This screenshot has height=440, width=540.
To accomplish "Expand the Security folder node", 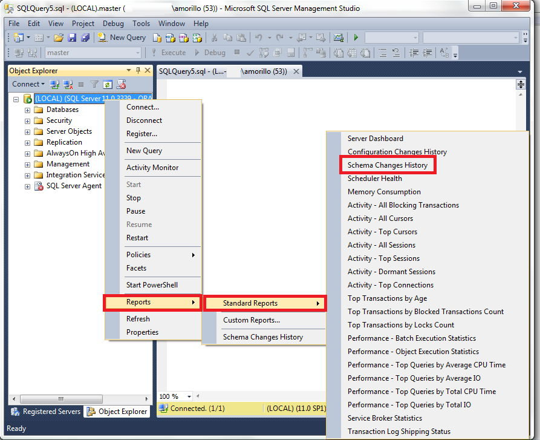I will pyautogui.click(x=27, y=121).
